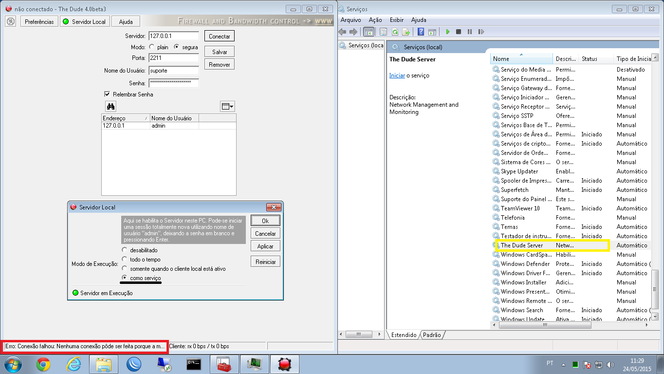Click the Nome do Usuário input field
Viewport: 664px width, 374px height.
click(174, 71)
